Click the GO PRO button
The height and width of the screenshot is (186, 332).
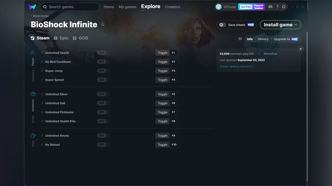246,7
